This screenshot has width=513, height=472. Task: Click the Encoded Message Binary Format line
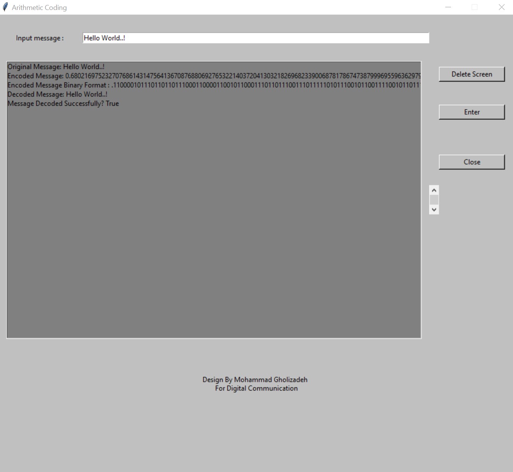[x=213, y=85]
